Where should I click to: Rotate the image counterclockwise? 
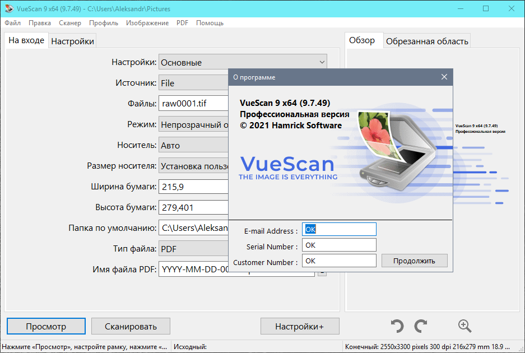click(x=397, y=326)
